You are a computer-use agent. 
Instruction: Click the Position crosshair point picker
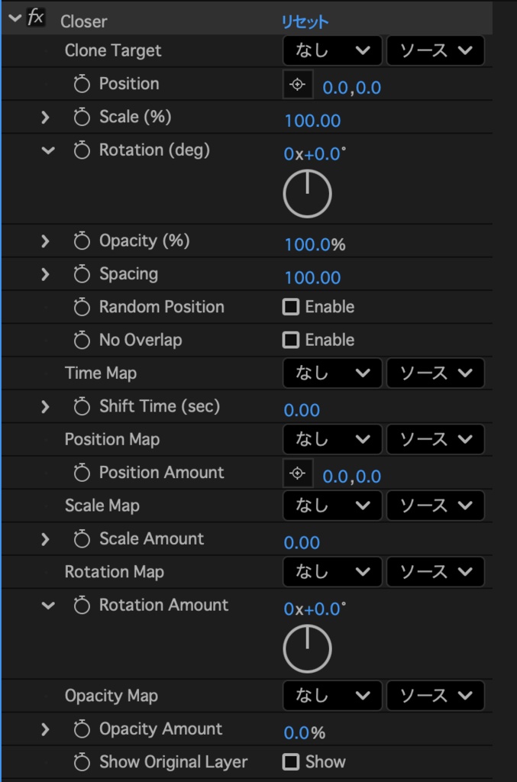298,85
